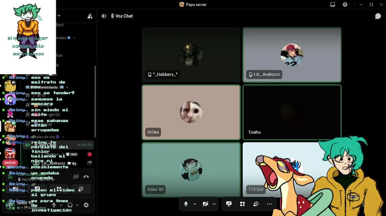Disconnect from voice with the hang-up icon
Image resolution: width=386 pixels, height=216 pixels.
pos(86,177)
